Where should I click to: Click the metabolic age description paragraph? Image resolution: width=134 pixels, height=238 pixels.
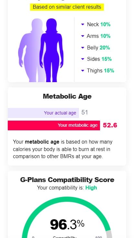coord(62,149)
